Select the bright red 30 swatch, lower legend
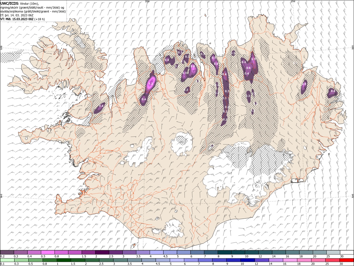Screen dimensions: 354x266 point(346,260)
